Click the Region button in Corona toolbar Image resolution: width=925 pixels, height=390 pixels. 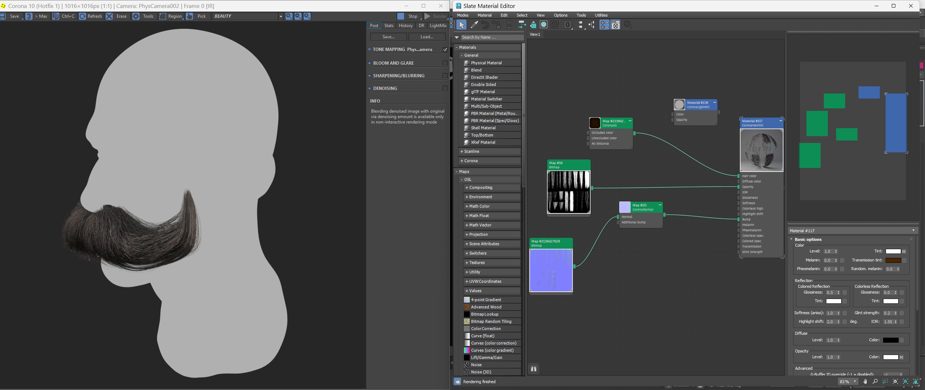click(x=171, y=16)
